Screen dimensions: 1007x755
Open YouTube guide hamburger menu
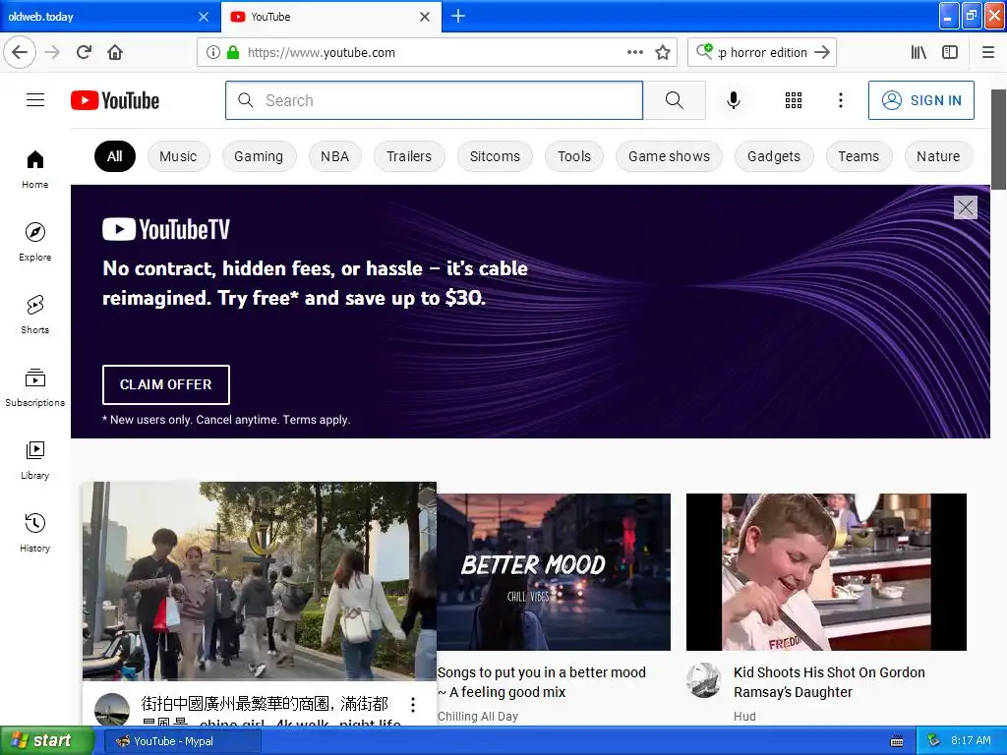(x=35, y=100)
